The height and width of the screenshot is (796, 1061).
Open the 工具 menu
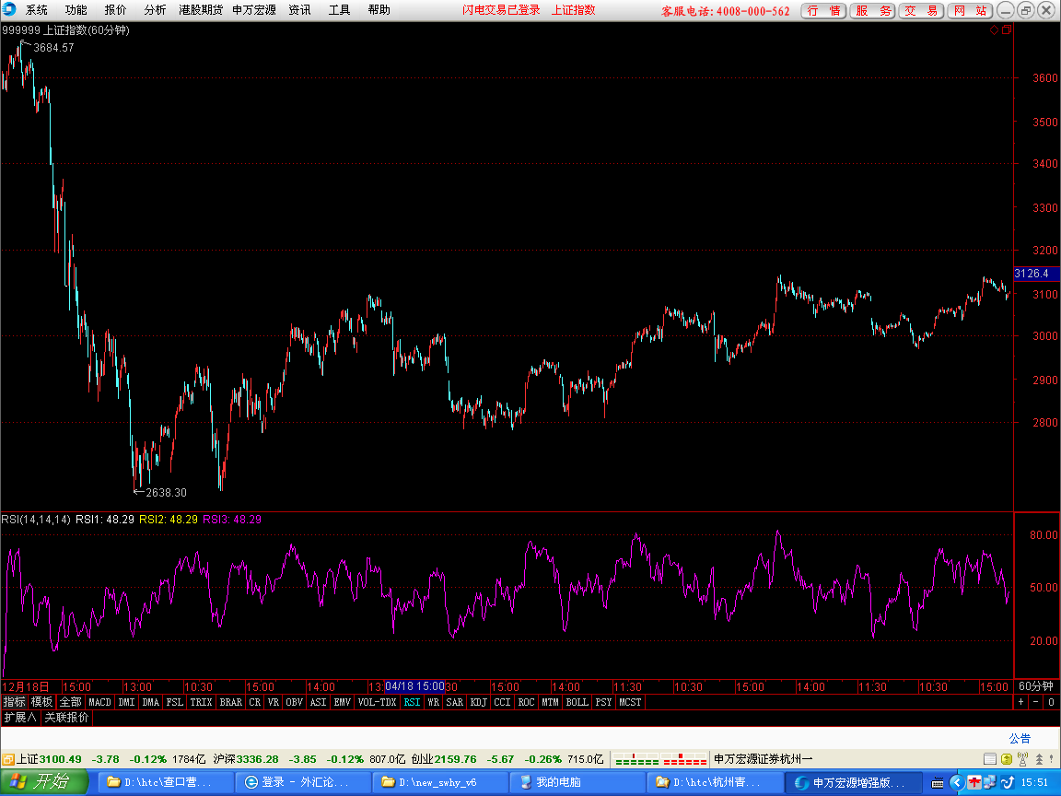tap(339, 9)
